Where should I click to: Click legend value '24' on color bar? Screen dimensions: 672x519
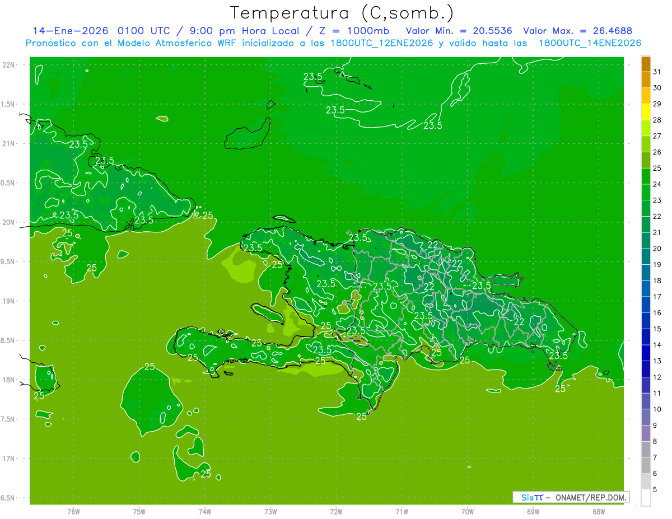657,184
